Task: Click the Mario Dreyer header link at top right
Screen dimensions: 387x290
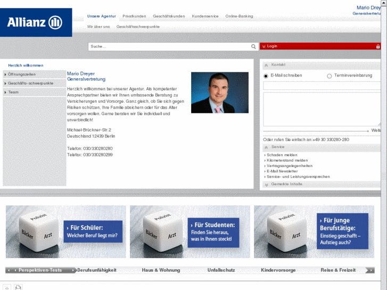Action: click(368, 7)
